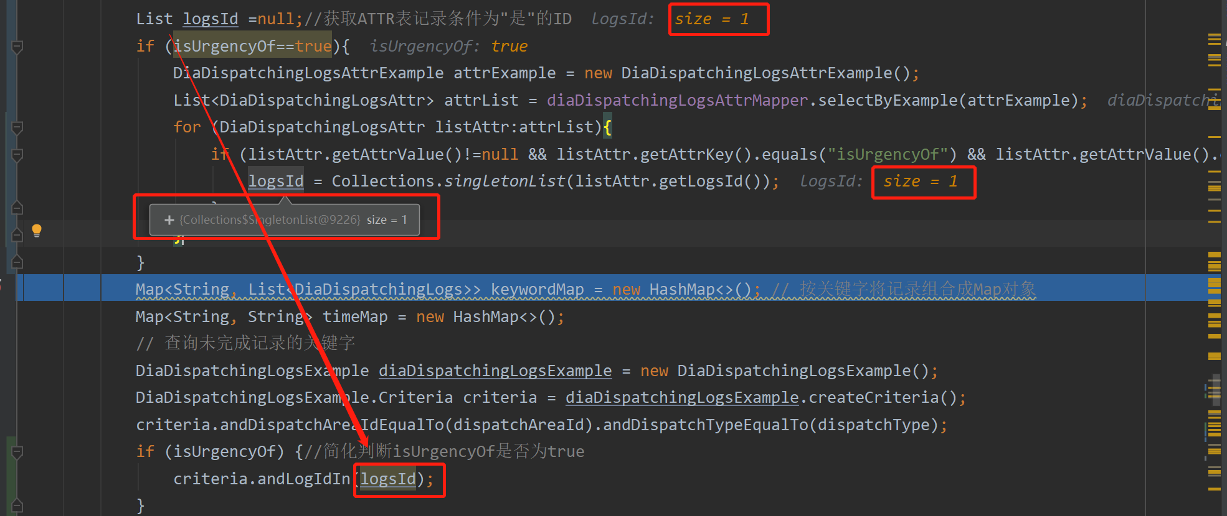Collapse the 'if (listAttr.getAttrValue()' fold marker

pyautogui.click(x=17, y=155)
